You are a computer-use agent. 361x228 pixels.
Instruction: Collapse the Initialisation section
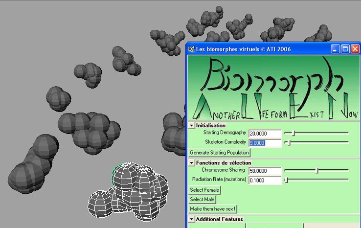click(x=192, y=125)
